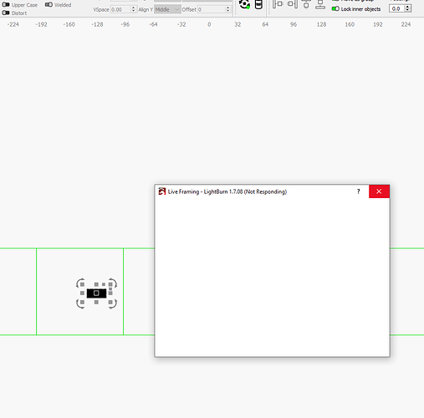Click inside the VSpace value field
This screenshot has width=424, height=418.
pyautogui.click(x=120, y=9)
